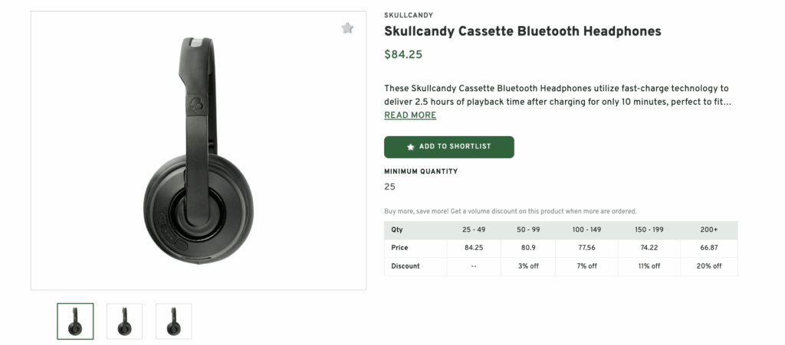This screenshot has width=785, height=345.
Task: Click the 20% off discount cell
Action: pos(708,266)
